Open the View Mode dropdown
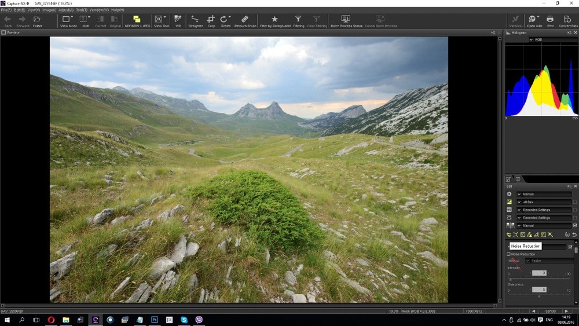Screen dimensions: 579x326 coord(68,21)
